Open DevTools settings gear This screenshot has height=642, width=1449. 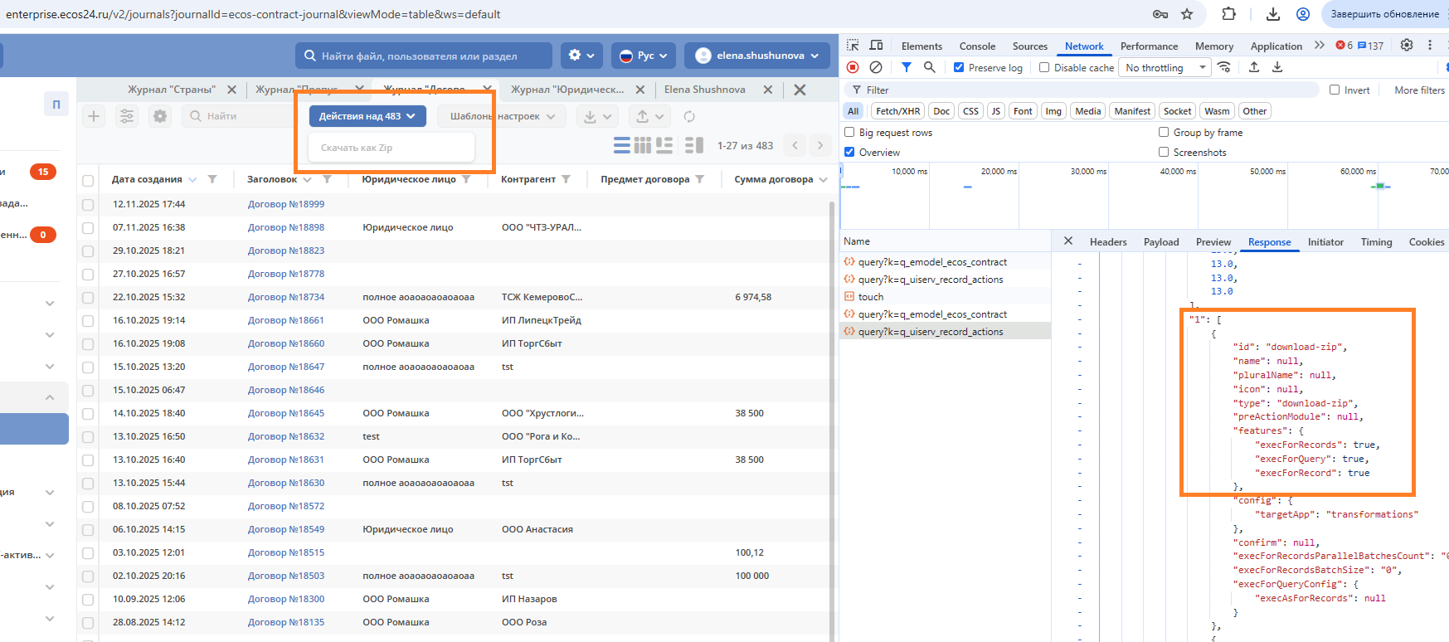(1407, 46)
